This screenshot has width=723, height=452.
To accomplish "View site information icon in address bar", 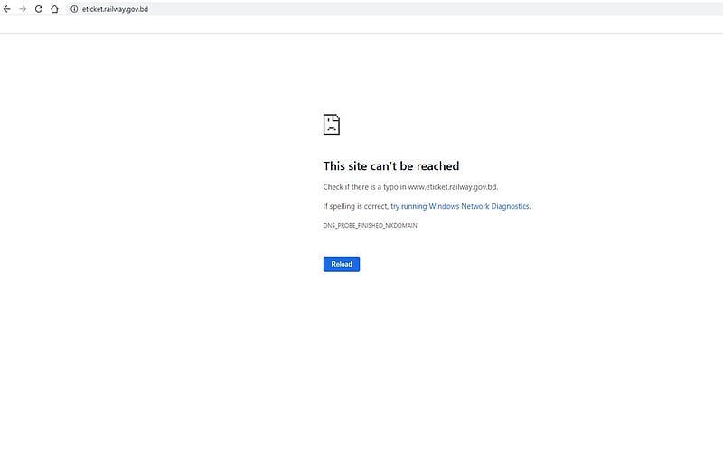I will (x=74, y=9).
